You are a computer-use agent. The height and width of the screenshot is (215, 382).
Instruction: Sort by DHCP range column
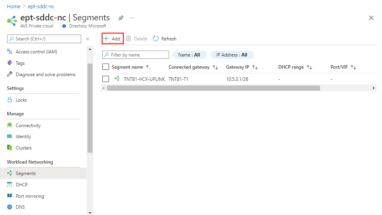pyautogui.click(x=295, y=67)
